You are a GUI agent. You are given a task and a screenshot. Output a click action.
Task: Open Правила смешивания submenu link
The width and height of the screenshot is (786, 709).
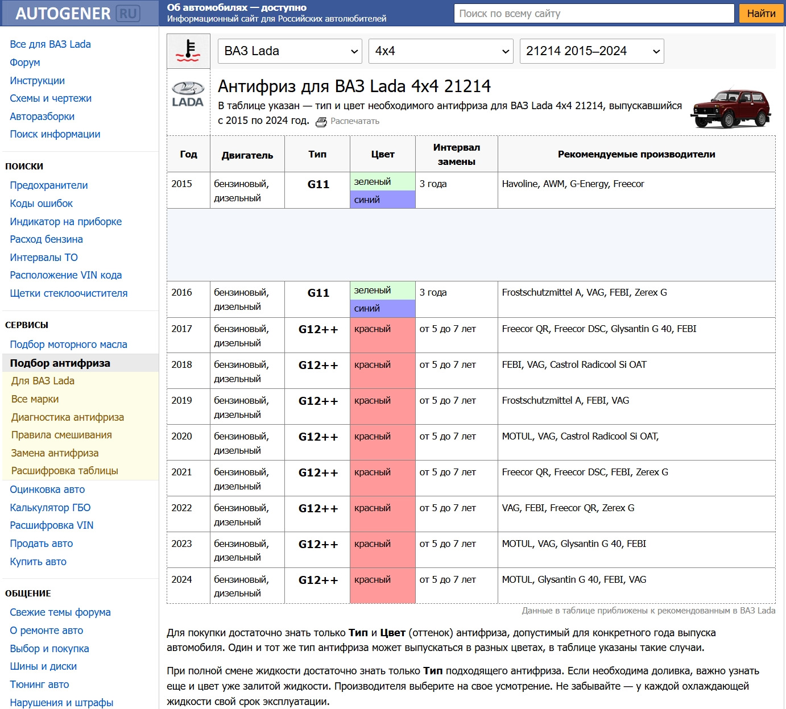pyautogui.click(x=61, y=435)
